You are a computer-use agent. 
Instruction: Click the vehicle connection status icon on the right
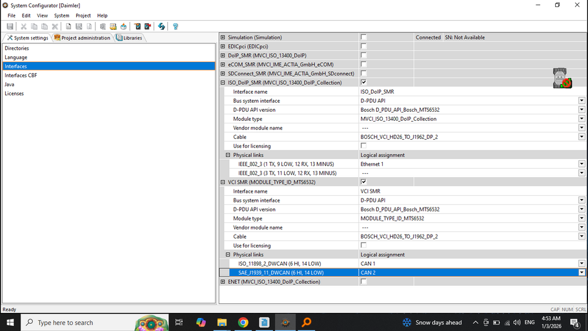[x=562, y=78]
